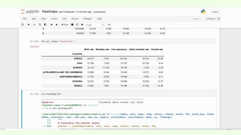The width and height of the screenshot is (241, 135).
Task: Click the Life expectancy column header
Action: [119, 49]
